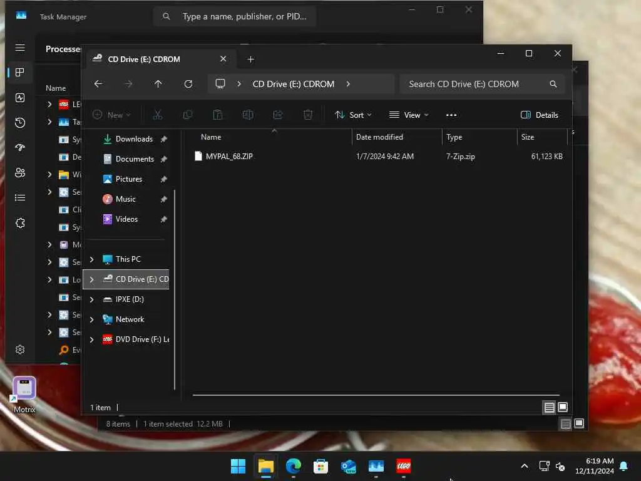Click the Back arrow in File Explorer

pyautogui.click(x=98, y=84)
